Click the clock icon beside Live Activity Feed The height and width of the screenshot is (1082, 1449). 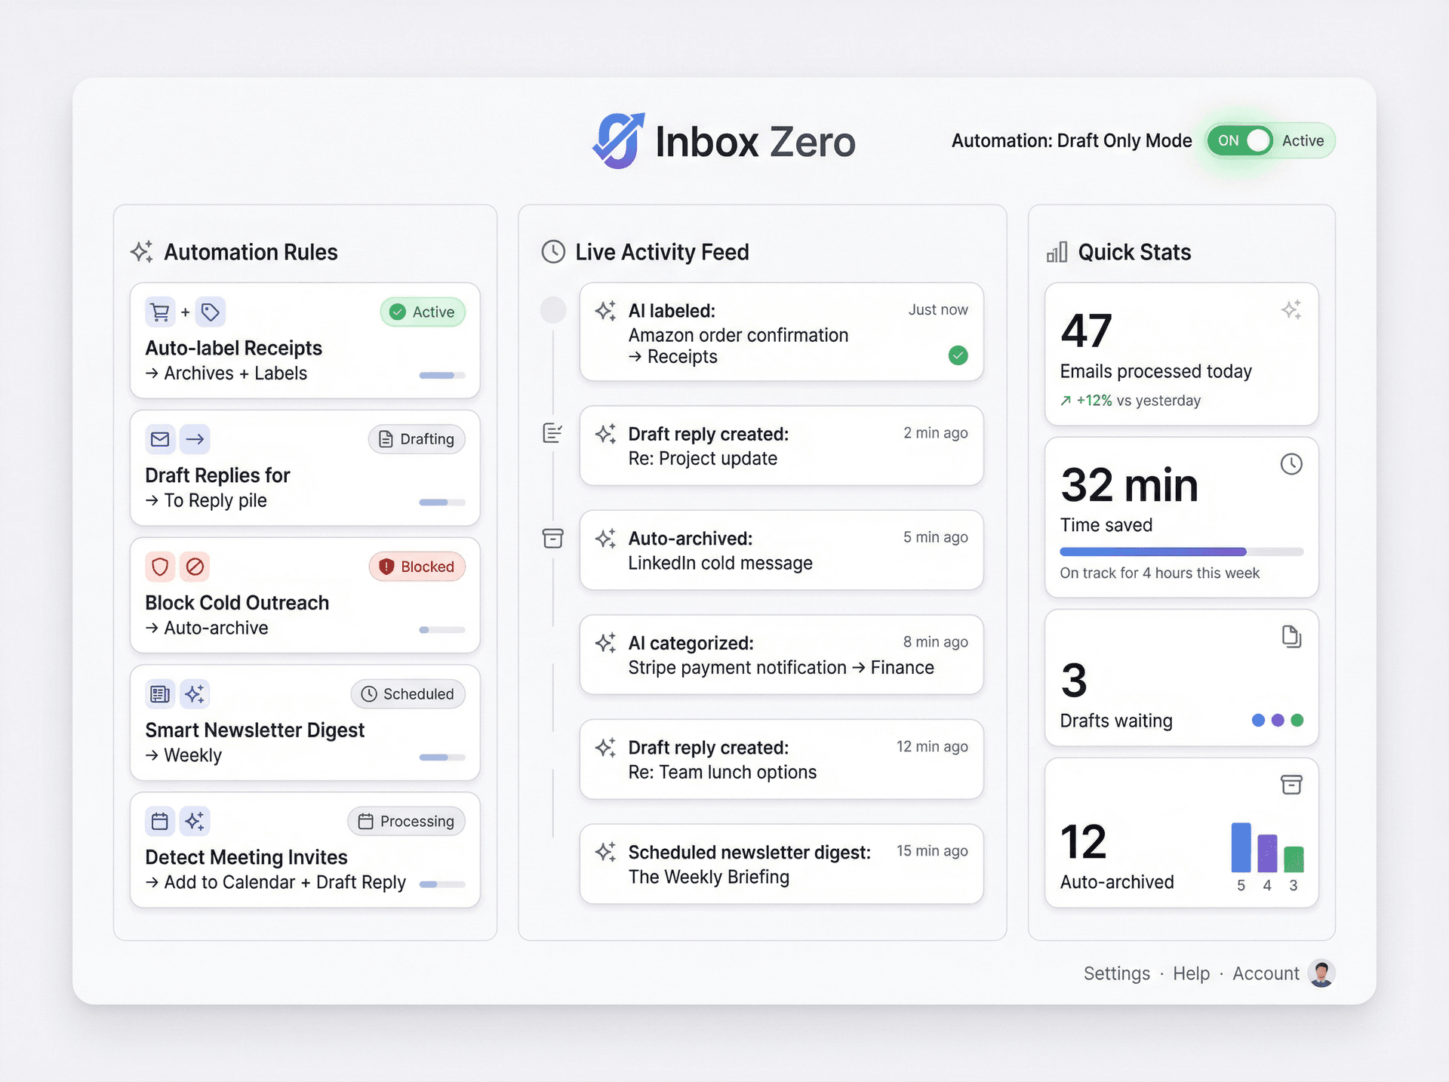pos(553,251)
